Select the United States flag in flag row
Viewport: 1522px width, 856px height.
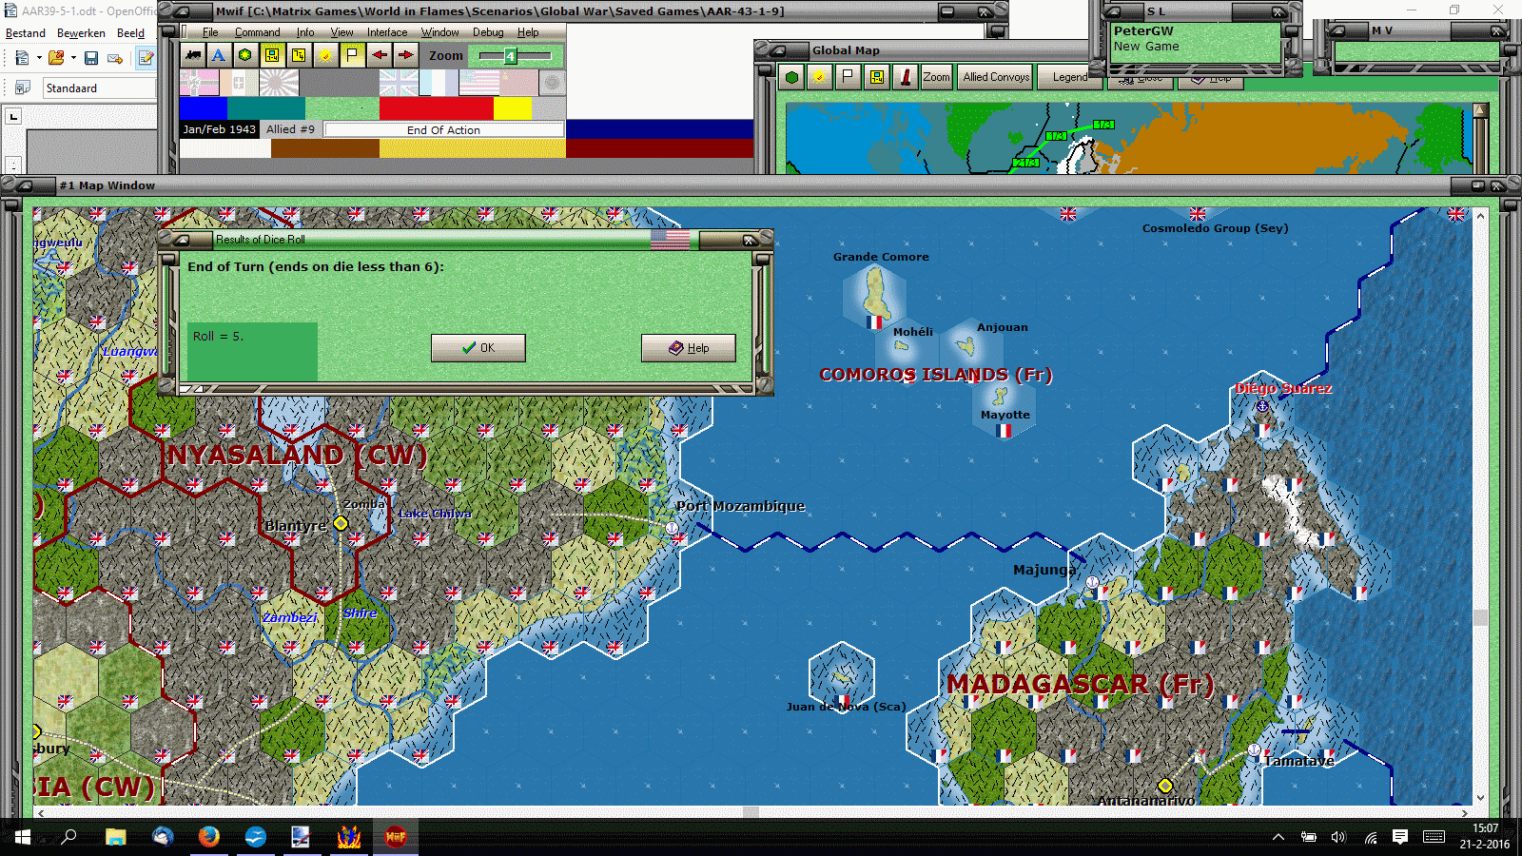coord(478,84)
